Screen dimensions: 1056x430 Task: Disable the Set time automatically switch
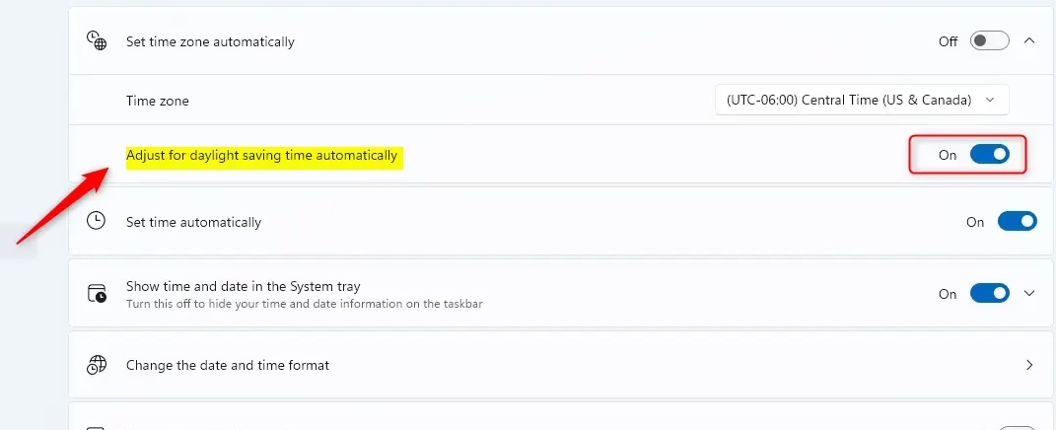pyautogui.click(x=1017, y=222)
